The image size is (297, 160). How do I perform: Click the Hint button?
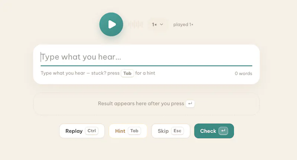tap(128, 131)
